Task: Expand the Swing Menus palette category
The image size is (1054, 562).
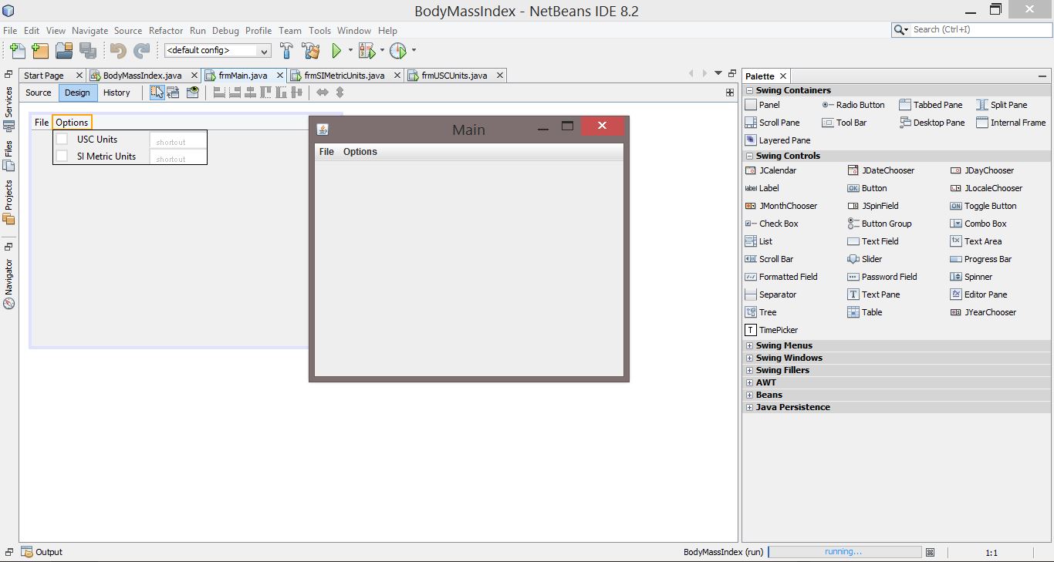Action: 749,346
